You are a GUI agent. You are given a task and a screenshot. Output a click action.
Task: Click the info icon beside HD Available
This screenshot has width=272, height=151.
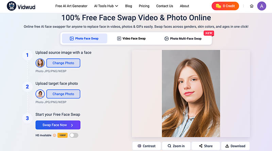(x=54, y=135)
